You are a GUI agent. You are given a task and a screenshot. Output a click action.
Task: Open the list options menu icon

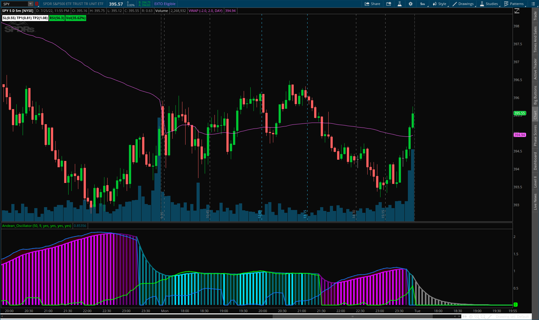533,4
